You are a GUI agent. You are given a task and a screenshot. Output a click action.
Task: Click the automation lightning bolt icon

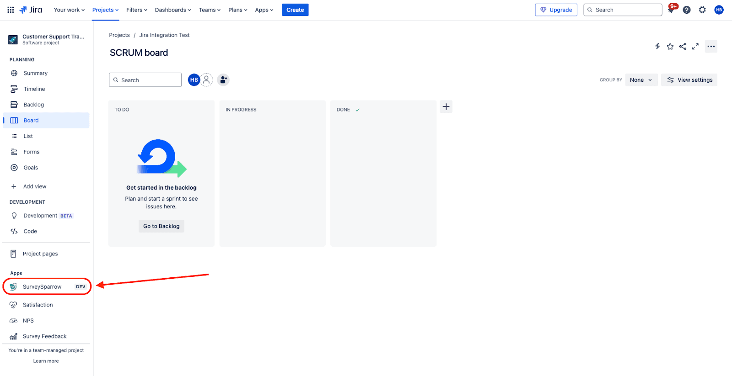(657, 46)
